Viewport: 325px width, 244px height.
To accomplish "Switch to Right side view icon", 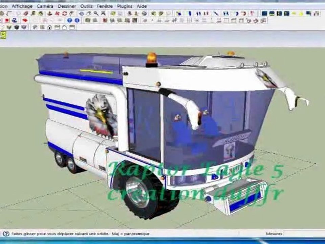I will click(57, 27).
